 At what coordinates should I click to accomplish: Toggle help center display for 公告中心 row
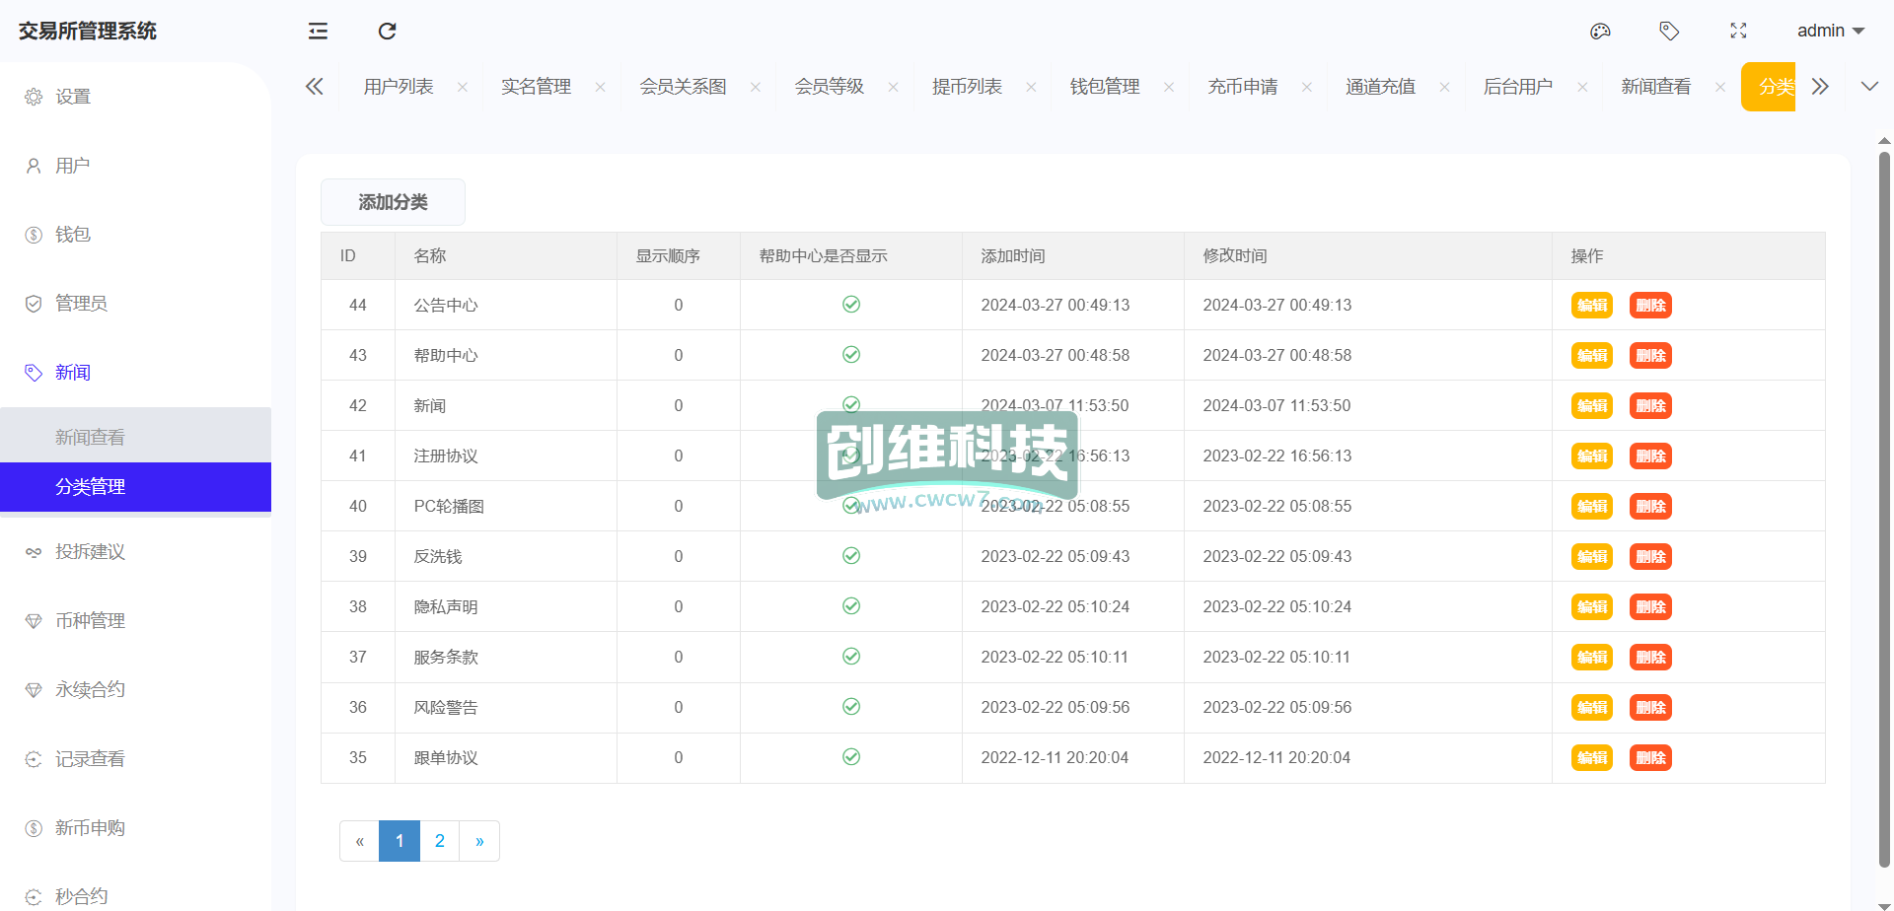click(x=851, y=305)
